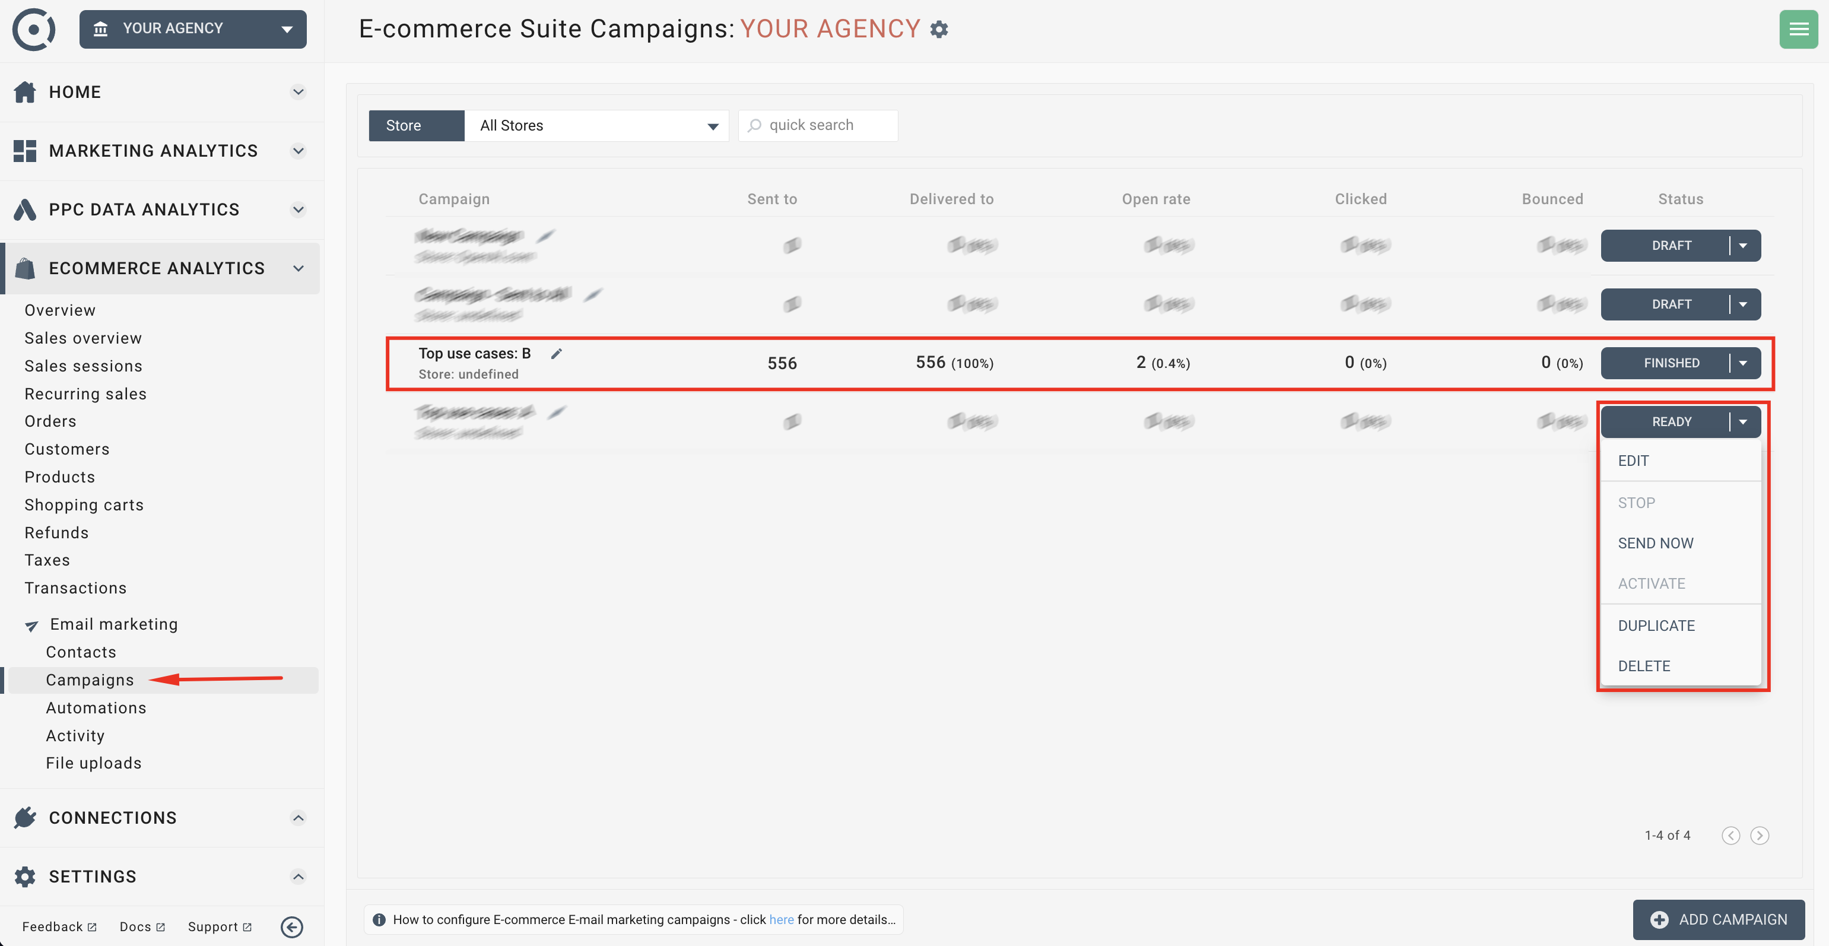Toggle the CONNECTIONS section chevron

tap(298, 817)
